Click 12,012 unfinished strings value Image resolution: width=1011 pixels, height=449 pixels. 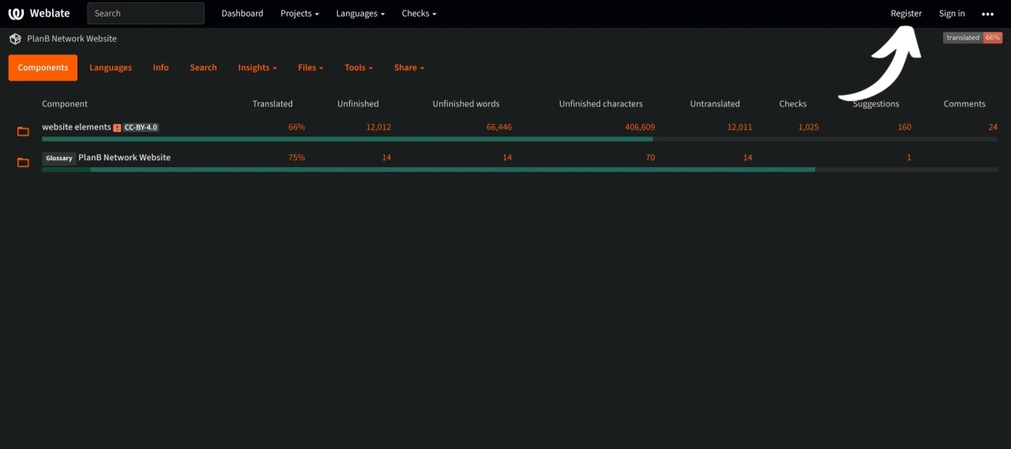(x=378, y=127)
